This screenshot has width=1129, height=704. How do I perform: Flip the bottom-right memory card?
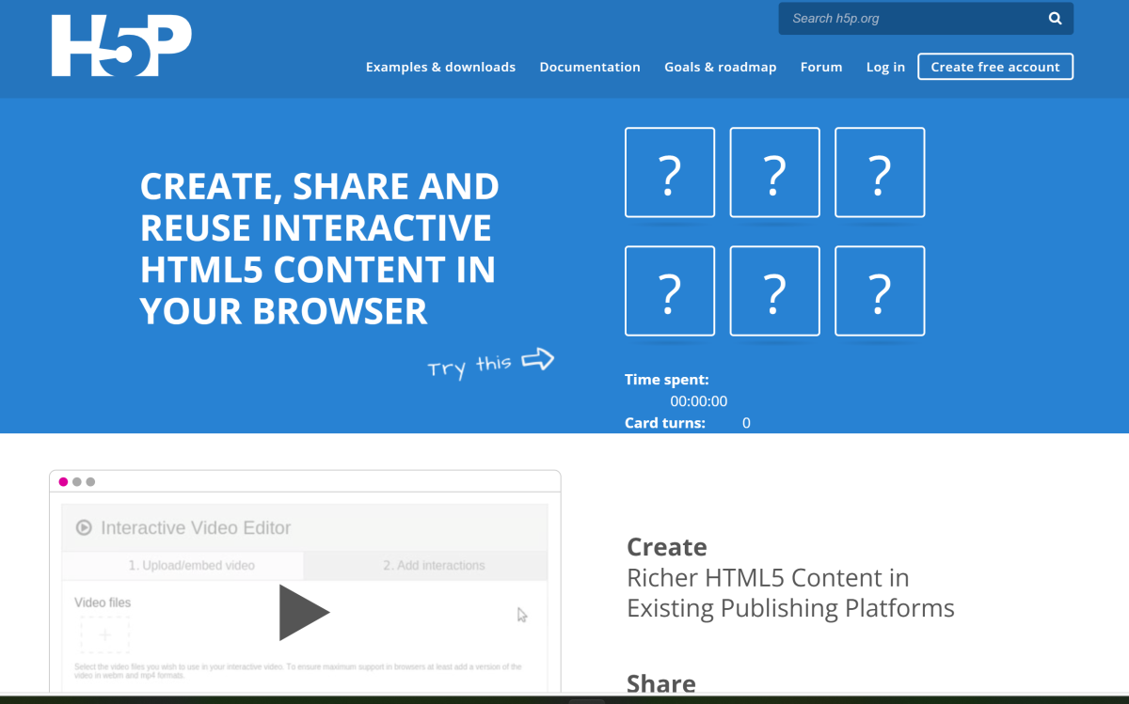coord(880,291)
